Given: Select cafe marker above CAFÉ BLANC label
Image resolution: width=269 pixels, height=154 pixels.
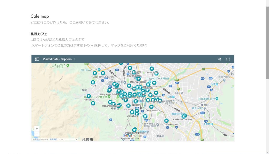Looking at the screenshot, I should click(132, 112).
